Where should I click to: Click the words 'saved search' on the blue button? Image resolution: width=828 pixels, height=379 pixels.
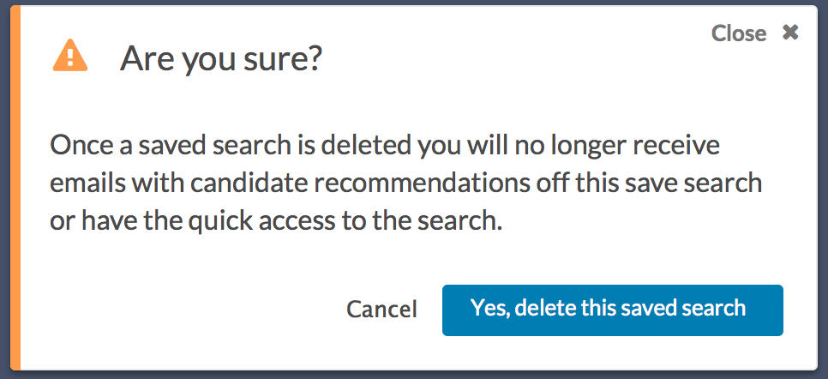pyautogui.click(x=683, y=308)
